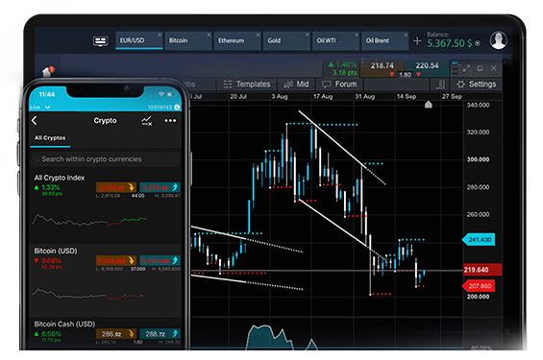Tap the chart-edit icon beside Crypto title

147,121
